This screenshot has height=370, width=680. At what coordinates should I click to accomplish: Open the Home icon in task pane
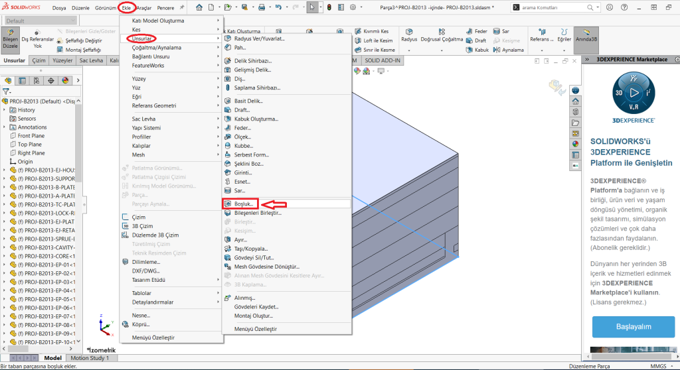pos(575,101)
